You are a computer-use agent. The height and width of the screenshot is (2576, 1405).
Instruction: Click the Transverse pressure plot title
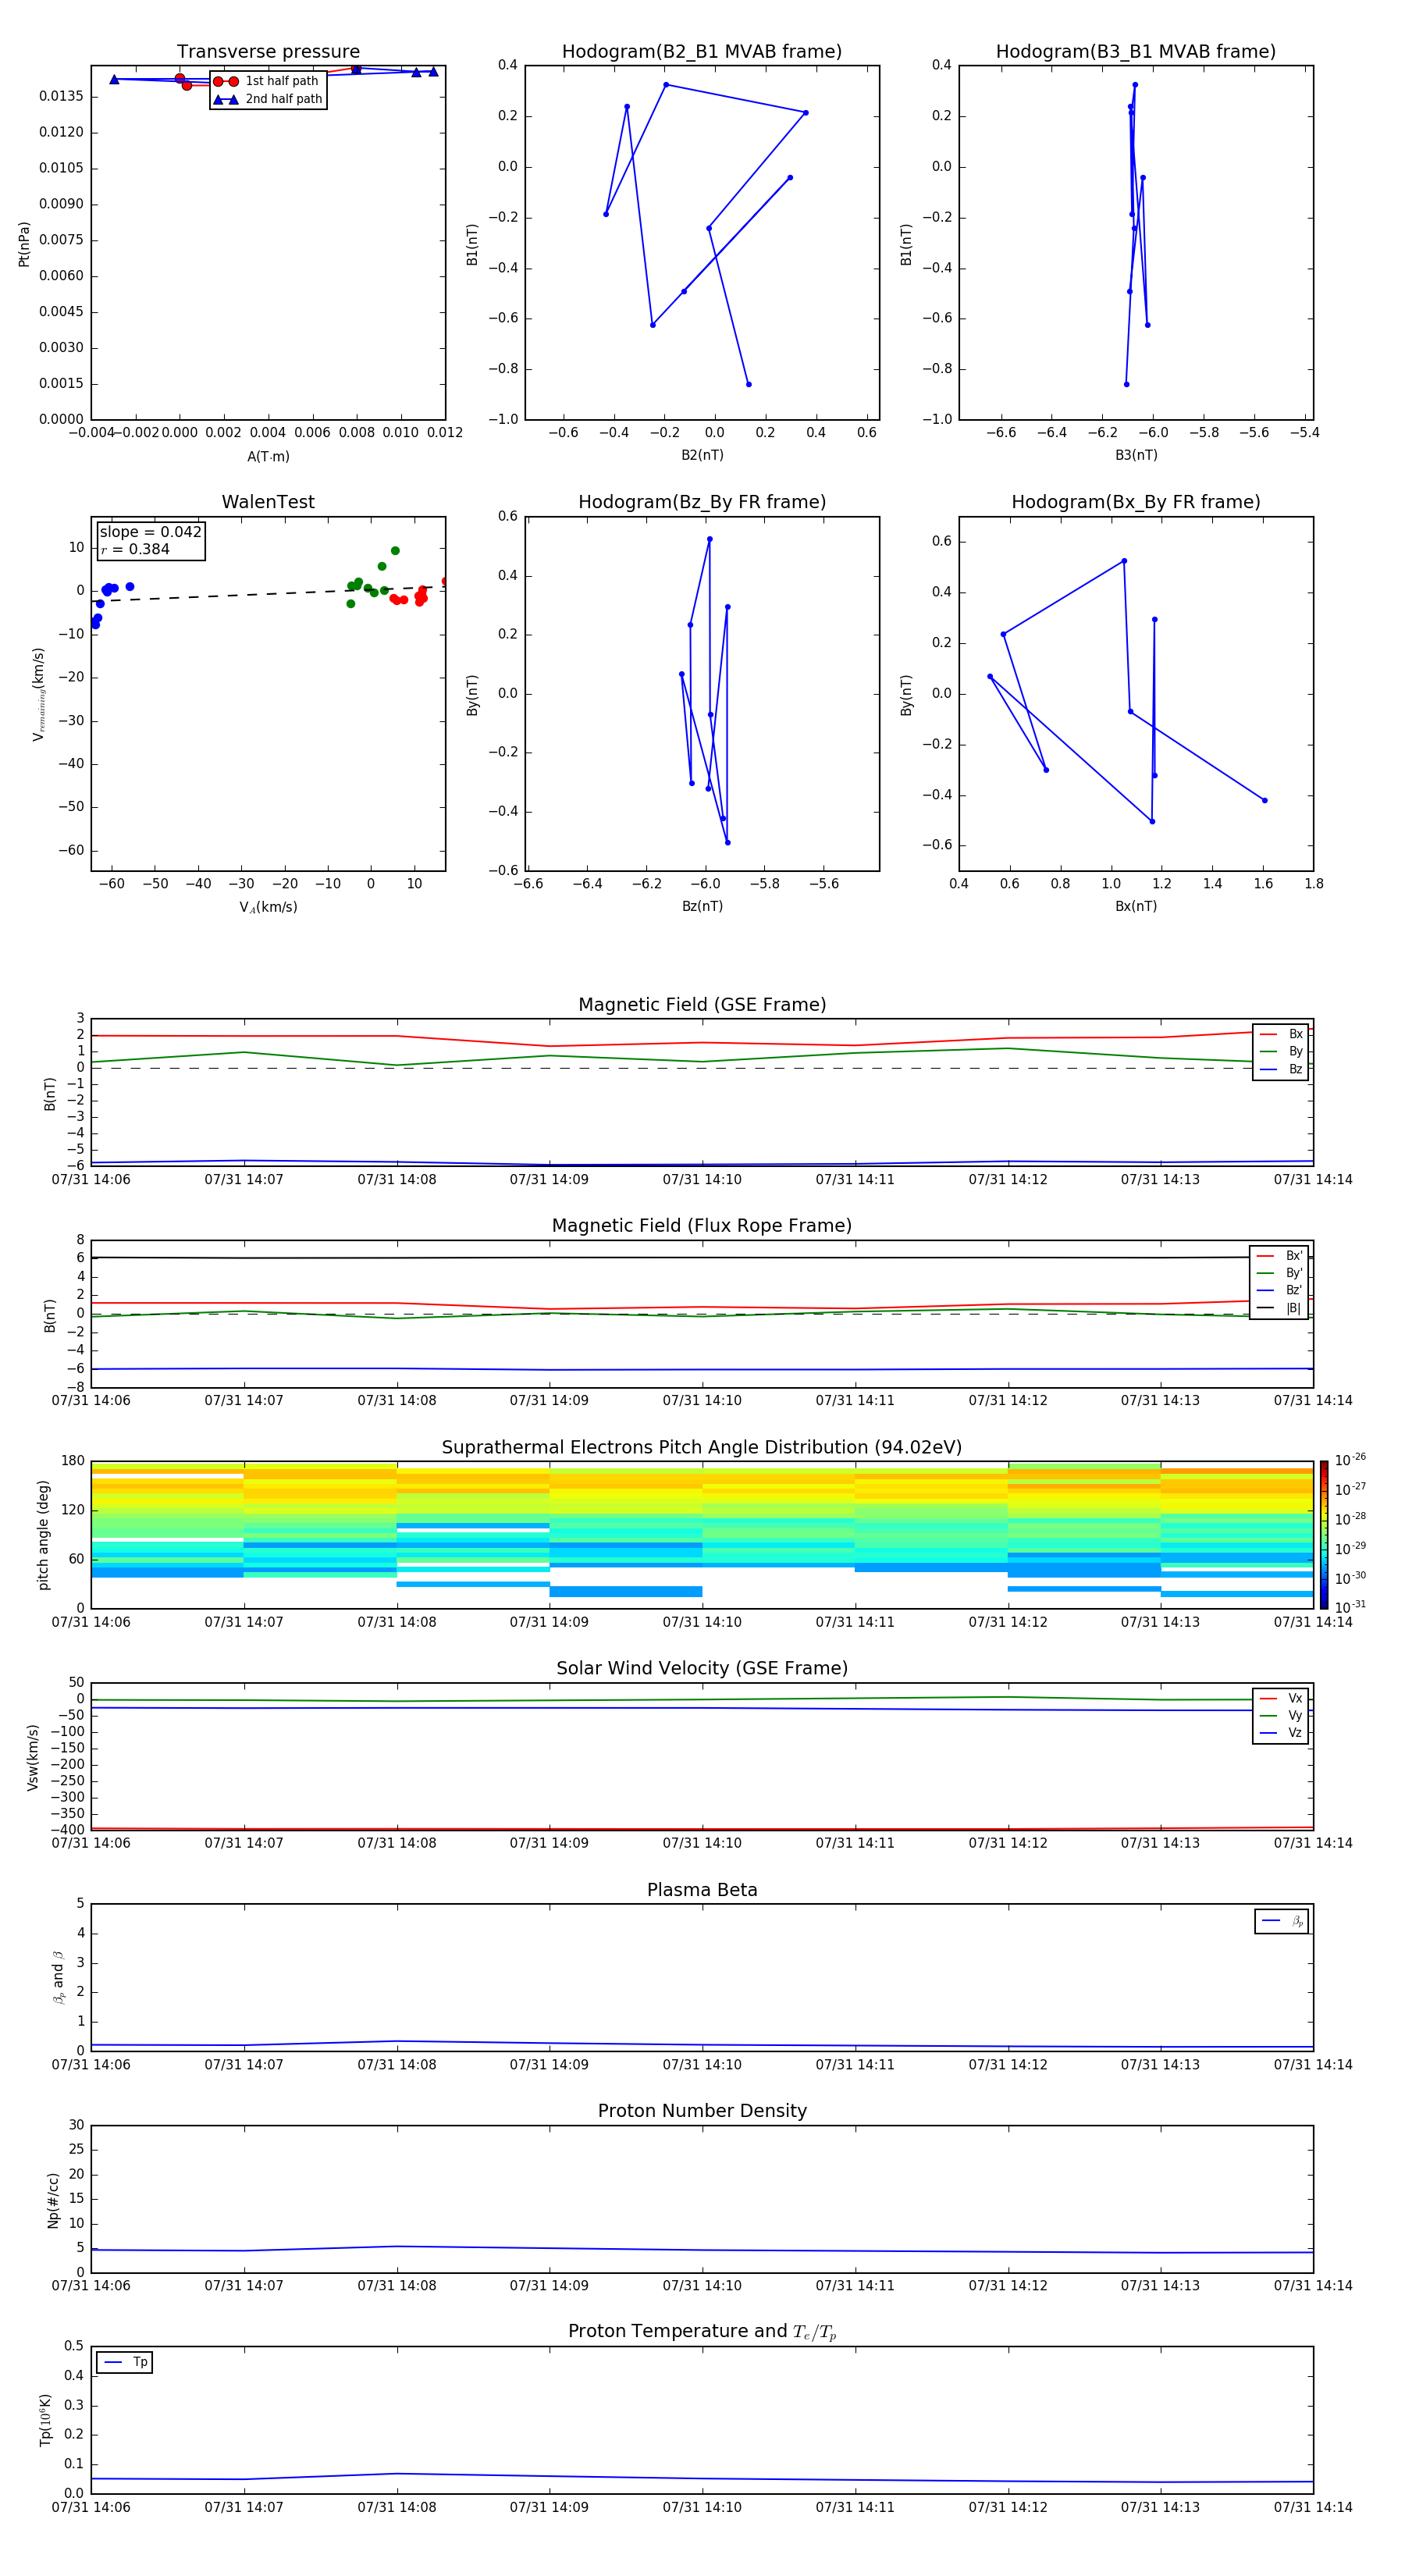click(268, 52)
